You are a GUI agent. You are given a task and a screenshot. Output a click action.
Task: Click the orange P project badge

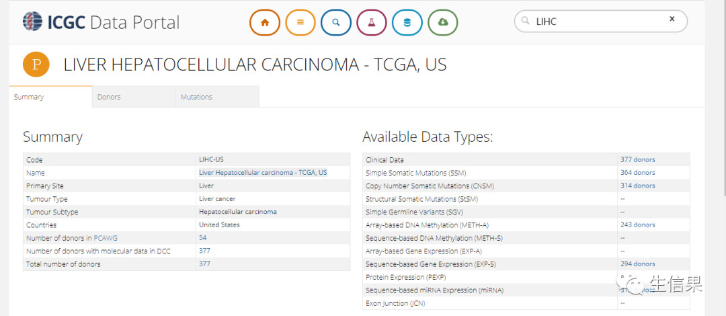37,65
